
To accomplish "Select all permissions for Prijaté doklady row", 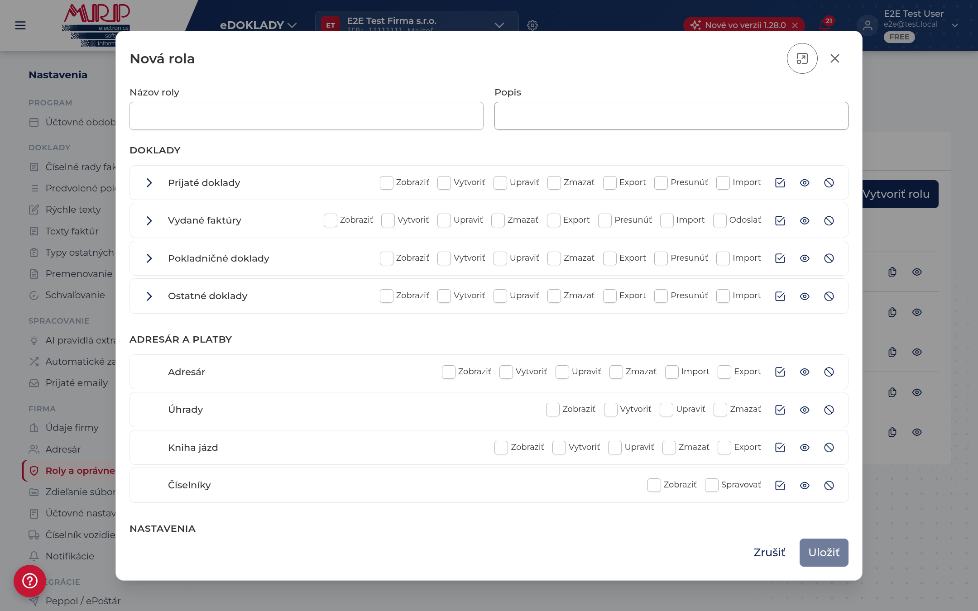I will click(x=780, y=183).
